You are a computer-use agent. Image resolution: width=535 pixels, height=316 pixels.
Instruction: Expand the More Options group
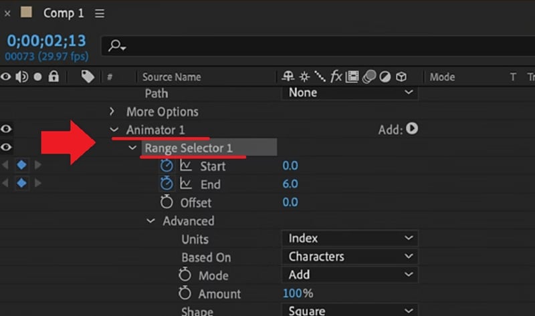tap(112, 111)
